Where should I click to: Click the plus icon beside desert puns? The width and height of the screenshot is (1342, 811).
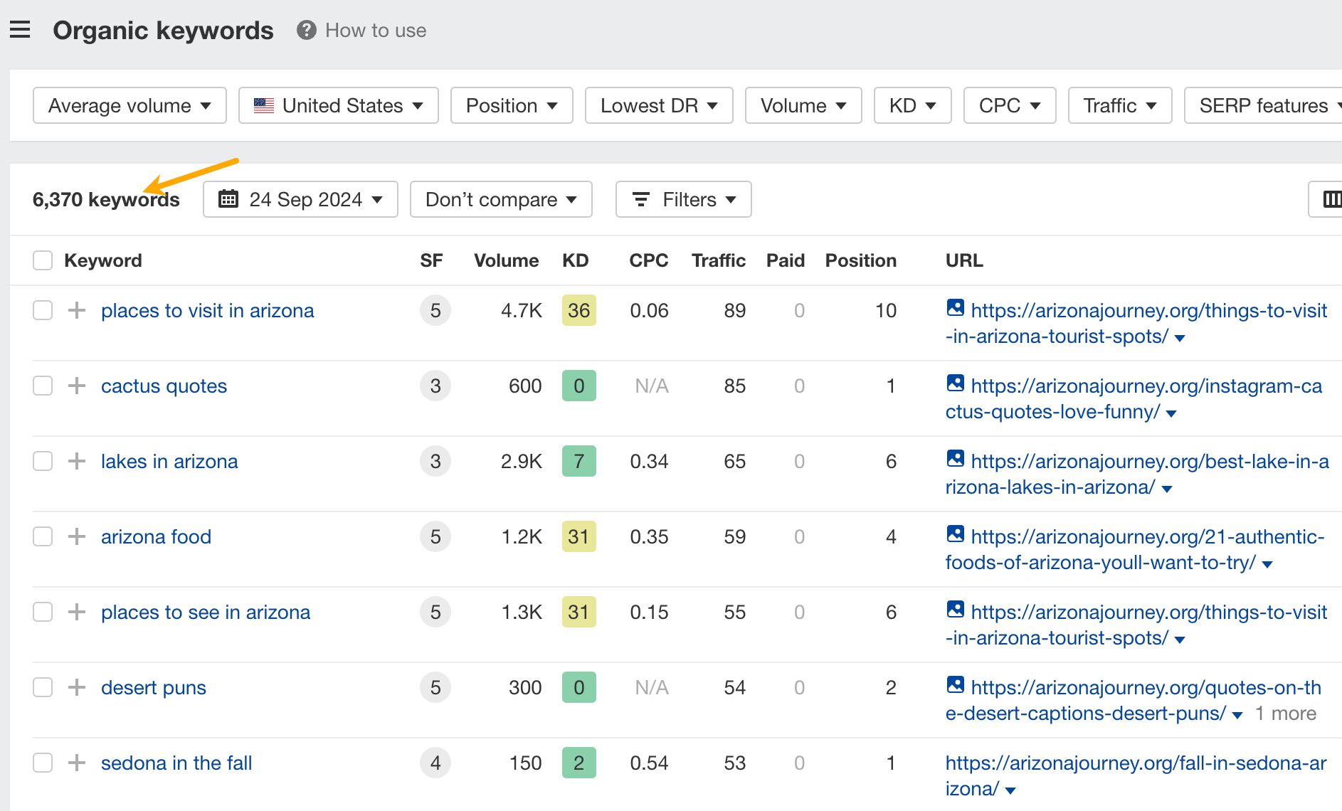[x=75, y=687]
